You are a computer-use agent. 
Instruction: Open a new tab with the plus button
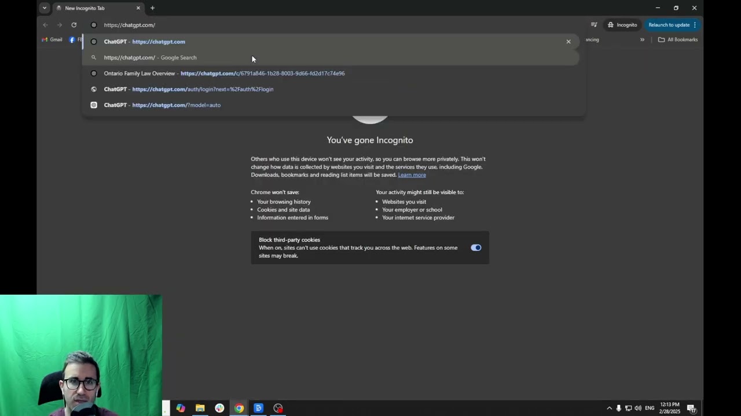click(152, 8)
